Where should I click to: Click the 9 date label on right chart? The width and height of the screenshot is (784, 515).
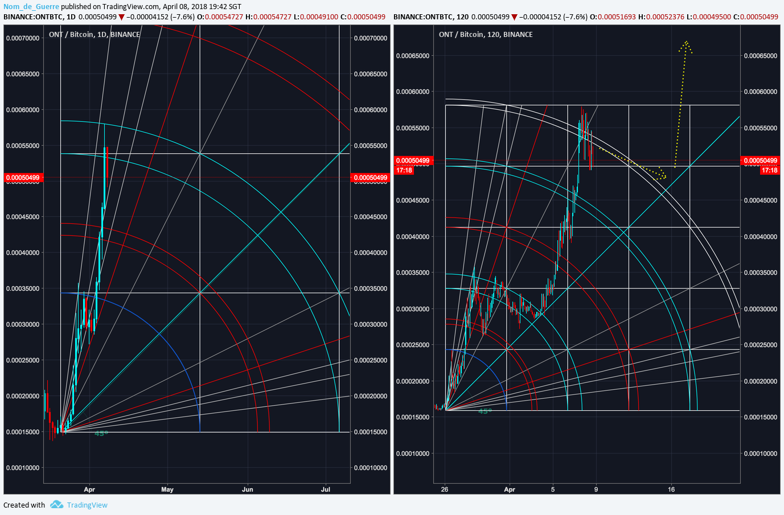596,489
